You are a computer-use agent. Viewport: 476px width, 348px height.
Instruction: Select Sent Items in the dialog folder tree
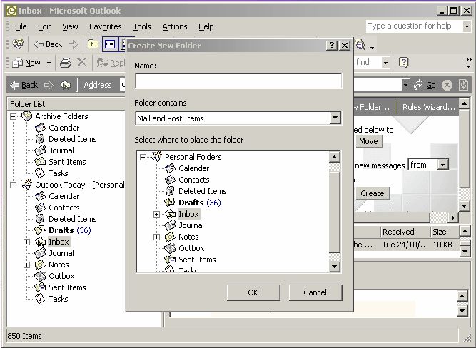tap(197, 260)
